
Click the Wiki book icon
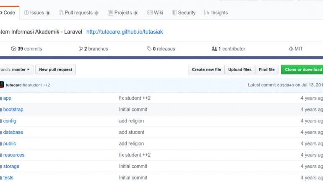pos(150,13)
